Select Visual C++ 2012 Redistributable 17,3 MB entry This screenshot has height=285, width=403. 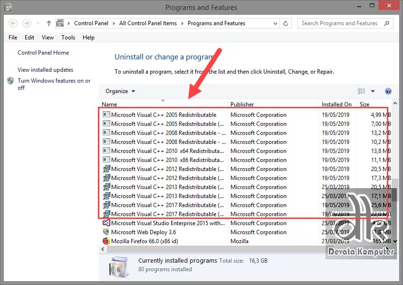(246, 178)
